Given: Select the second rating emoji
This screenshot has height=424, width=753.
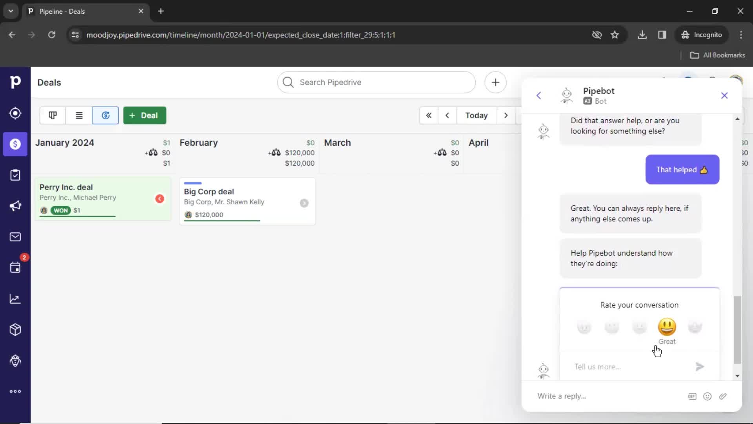Looking at the screenshot, I should [x=612, y=327].
